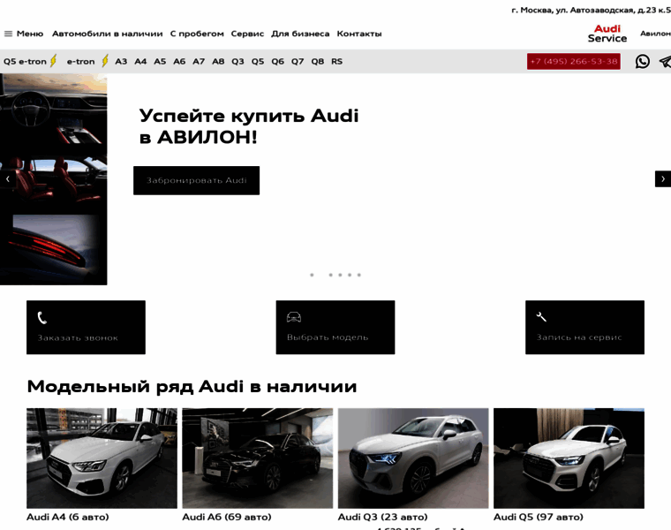Select Q6 model link
The image size is (671, 530).
click(278, 61)
